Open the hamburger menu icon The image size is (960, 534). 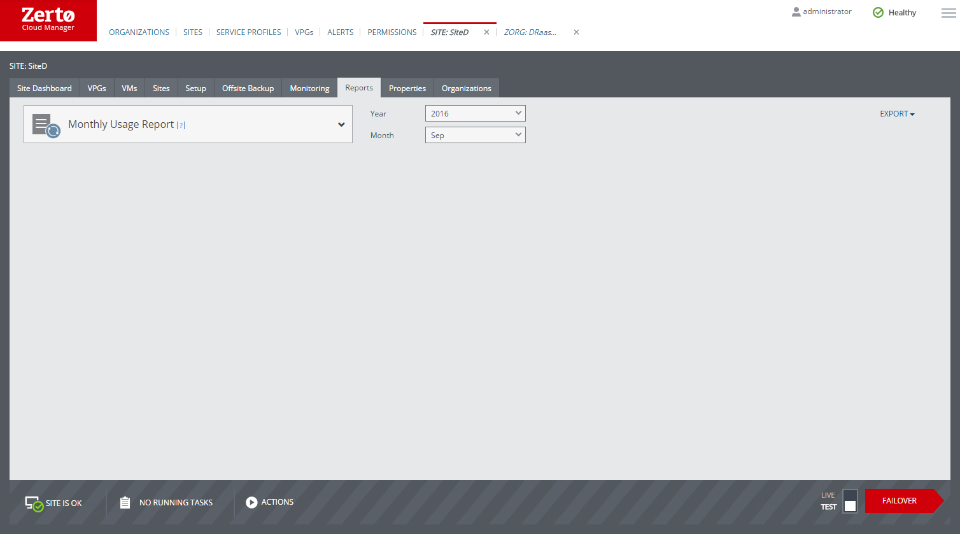pyautogui.click(x=949, y=13)
